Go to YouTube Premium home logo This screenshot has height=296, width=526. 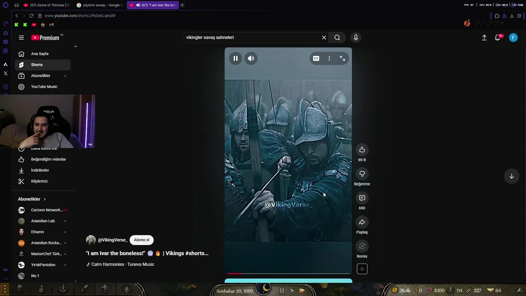pyautogui.click(x=46, y=37)
